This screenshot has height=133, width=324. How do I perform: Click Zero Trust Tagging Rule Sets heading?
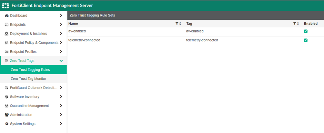tap(92, 15)
